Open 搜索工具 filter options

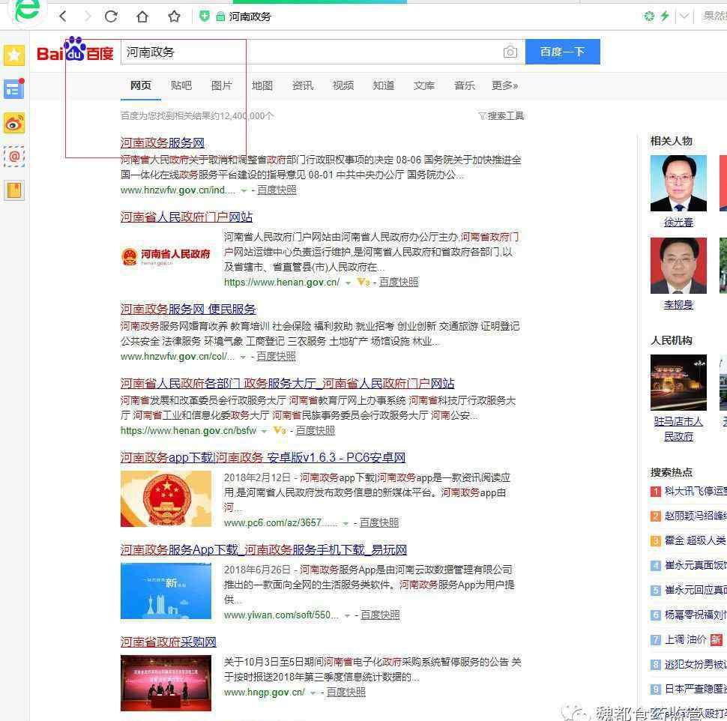[501, 115]
